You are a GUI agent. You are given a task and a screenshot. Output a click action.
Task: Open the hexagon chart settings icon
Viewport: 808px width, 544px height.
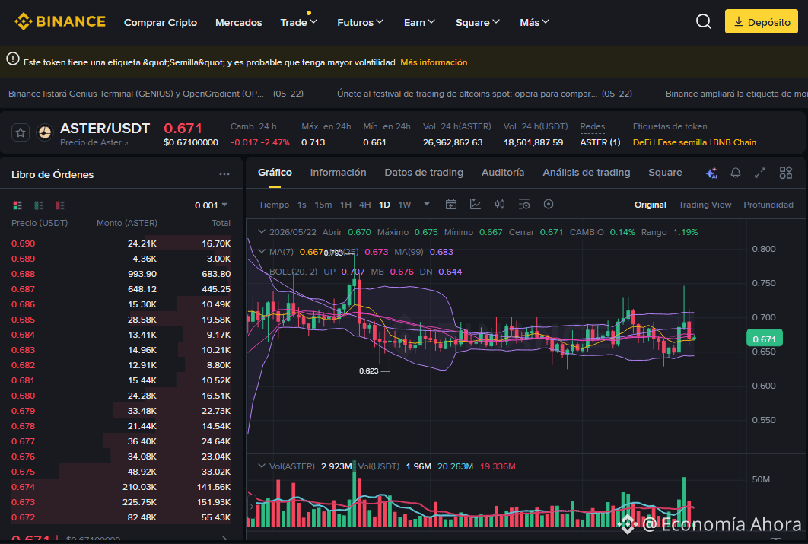point(549,204)
